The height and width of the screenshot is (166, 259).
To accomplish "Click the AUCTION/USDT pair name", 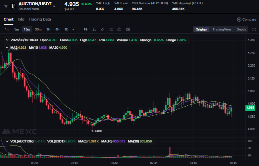I will click(x=35, y=4).
